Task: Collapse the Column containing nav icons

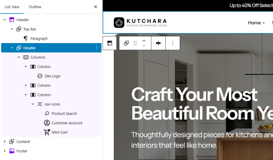Action: pyautogui.click(x=26, y=95)
